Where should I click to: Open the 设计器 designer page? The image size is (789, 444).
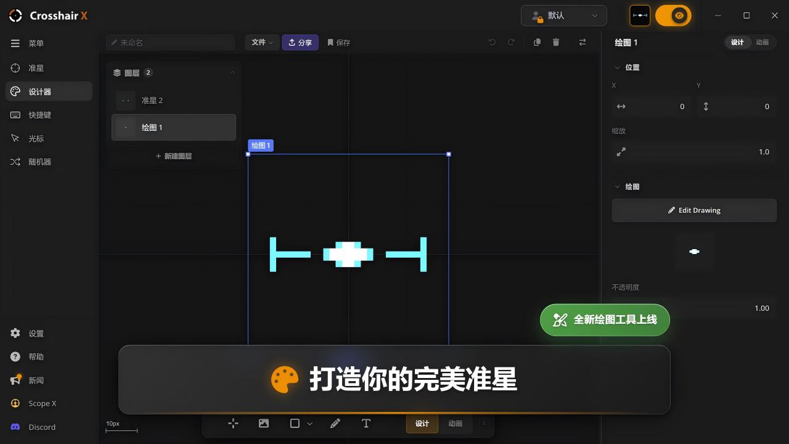pos(49,91)
